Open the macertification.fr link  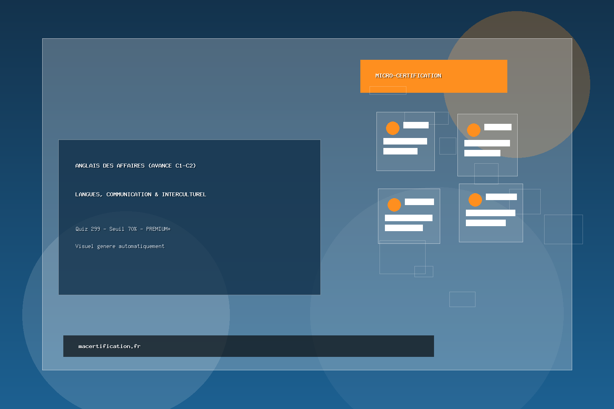click(x=109, y=346)
